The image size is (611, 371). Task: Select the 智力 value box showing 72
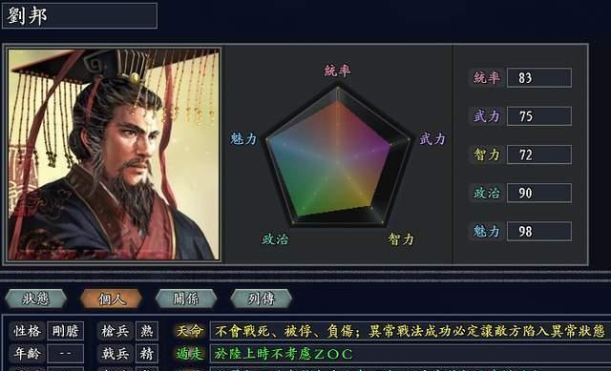point(539,155)
